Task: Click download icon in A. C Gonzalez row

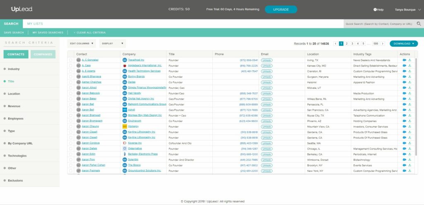Action: pos(410,60)
